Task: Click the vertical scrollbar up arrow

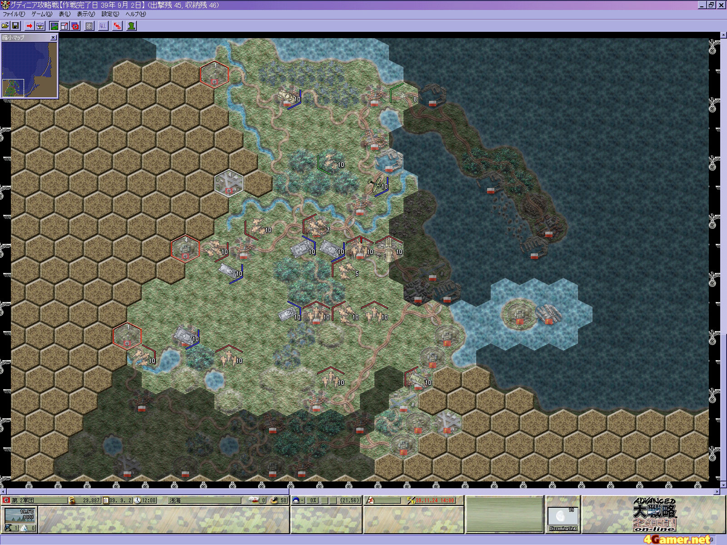Action: 724,35
